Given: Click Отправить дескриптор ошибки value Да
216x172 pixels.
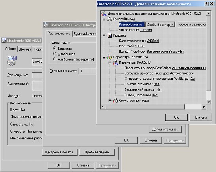Looking at the screenshot, I should click(193, 79).
